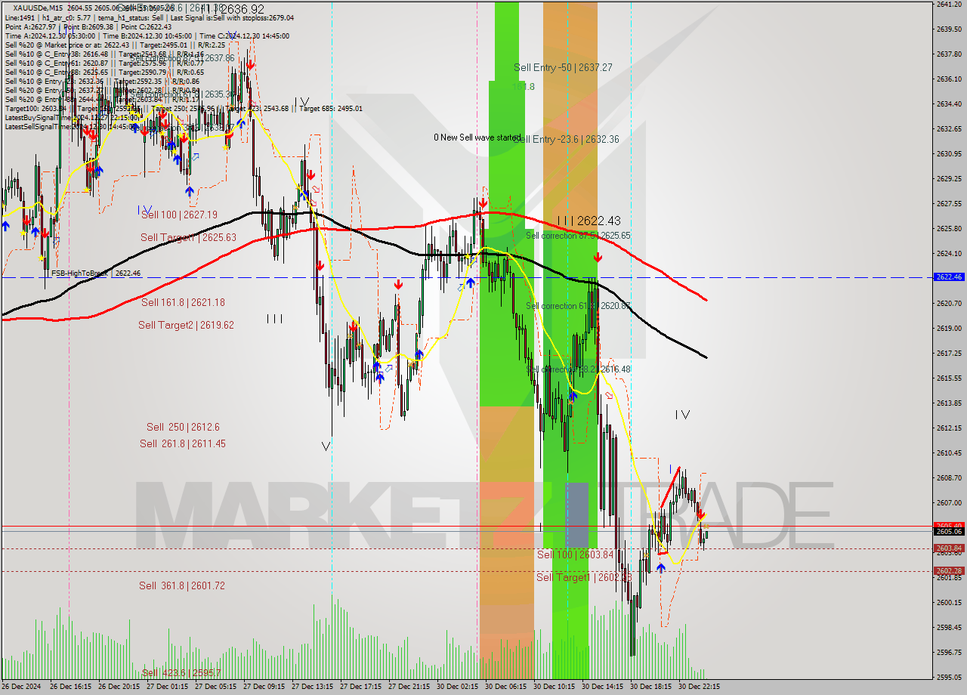This screenshot has width=967, height=695.
Task: Click the 'Sell Target2 | 2619.62' label
Action: click(x=186, y=326)
